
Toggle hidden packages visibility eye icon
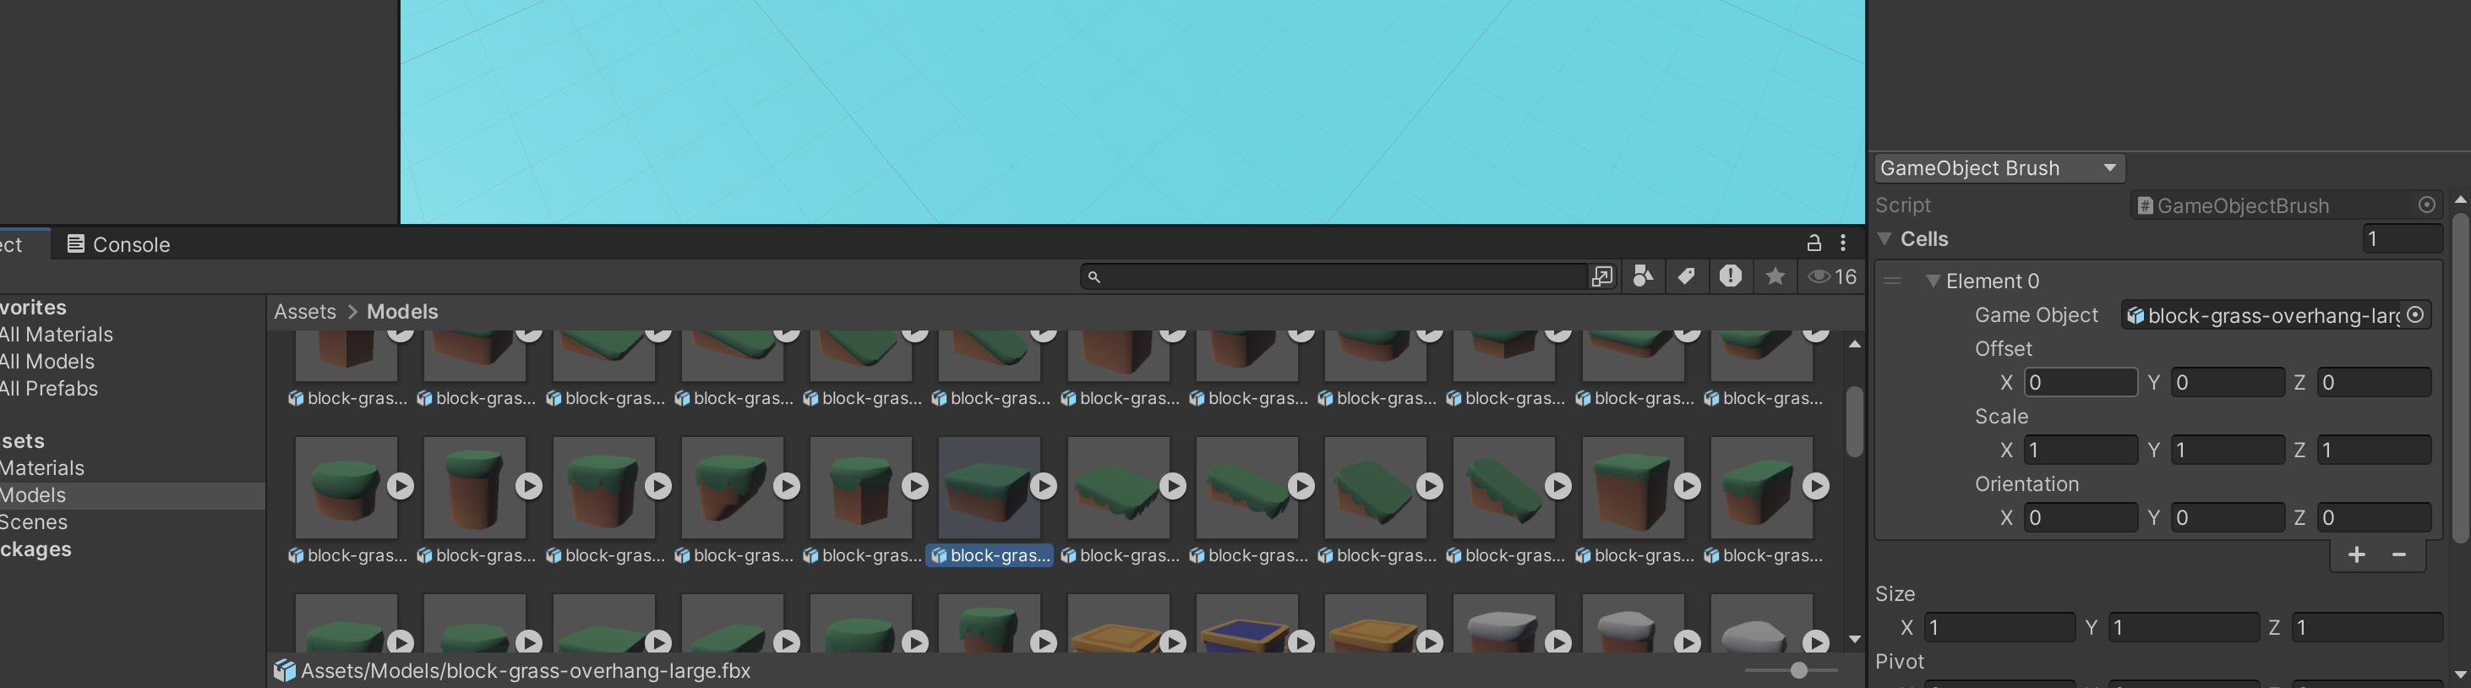click(1831, 276)
